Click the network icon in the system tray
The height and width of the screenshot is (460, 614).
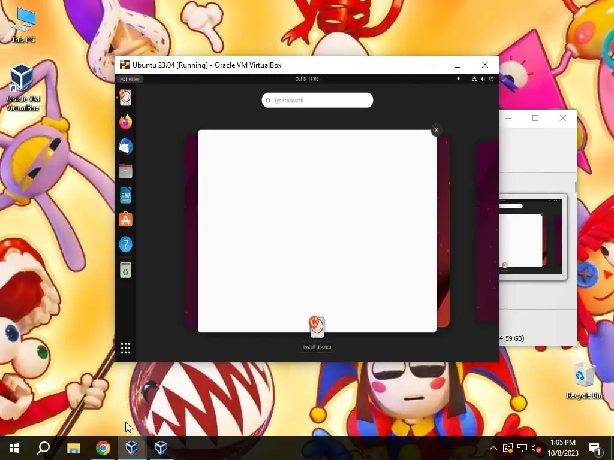[522, 448]
